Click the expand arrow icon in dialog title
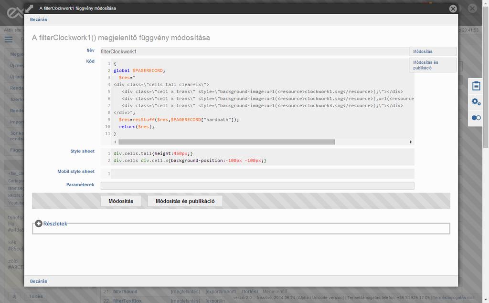The image size is (489, 303). tap(29, 8)
